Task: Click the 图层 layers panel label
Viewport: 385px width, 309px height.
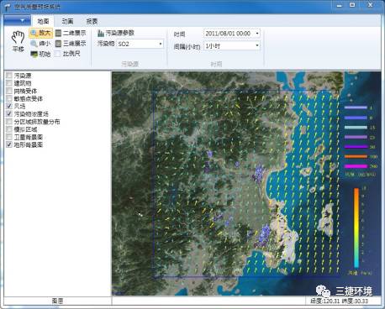Action: (57, 301)
